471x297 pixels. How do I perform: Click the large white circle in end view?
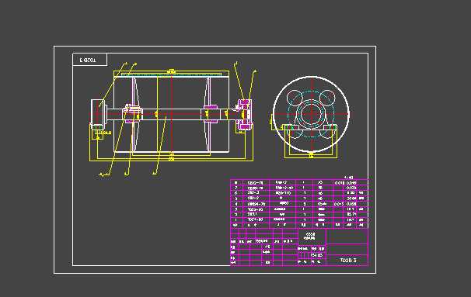coord(311,114)
